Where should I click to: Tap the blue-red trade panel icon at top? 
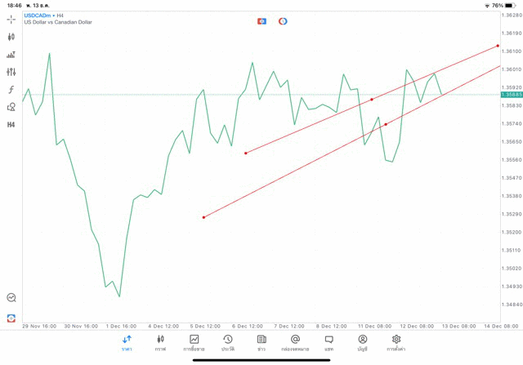point(261,21)
